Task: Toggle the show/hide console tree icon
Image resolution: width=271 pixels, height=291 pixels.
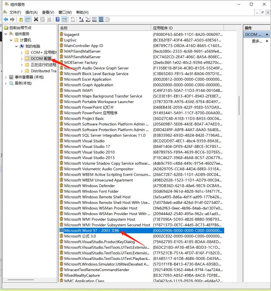Action: 28,19
